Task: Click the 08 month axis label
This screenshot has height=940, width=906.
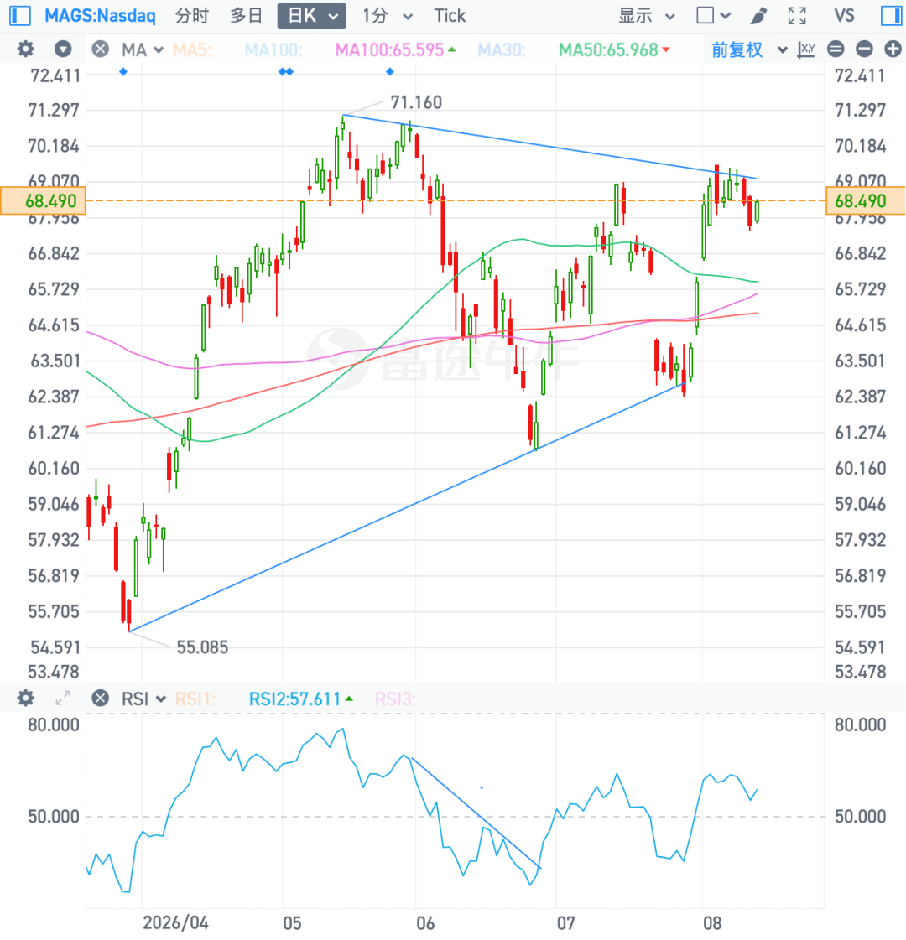Action: (x=711, y=922)
